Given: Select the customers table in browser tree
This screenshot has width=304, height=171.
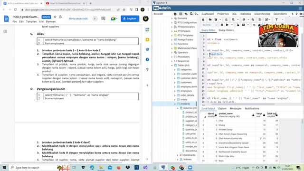Looking at the screenshot, I should [x=186, y=82].
